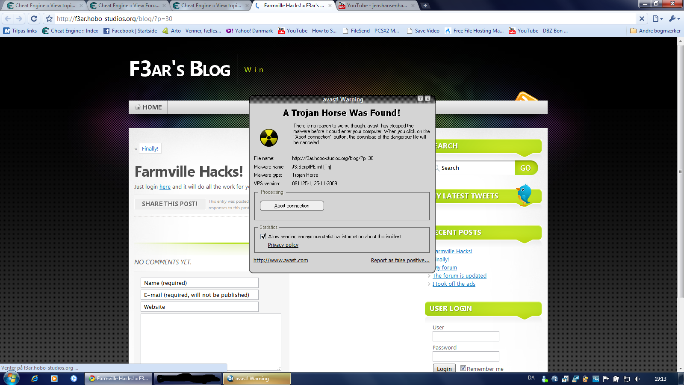Toggle the Remember me checkbox
The width and height of the screenshot is (684, 385).
pos(463,368)
